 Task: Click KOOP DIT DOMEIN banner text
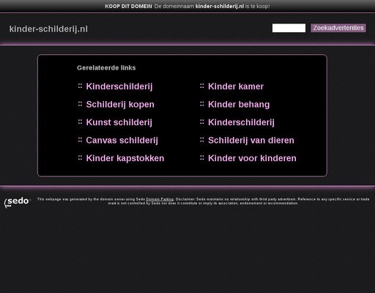[128, 7]
